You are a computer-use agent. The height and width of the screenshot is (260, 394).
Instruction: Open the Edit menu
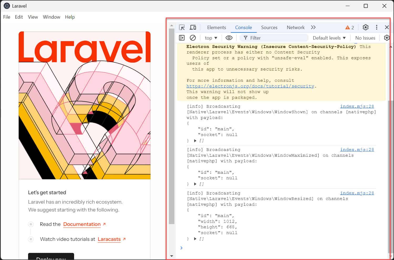point(19,17)
